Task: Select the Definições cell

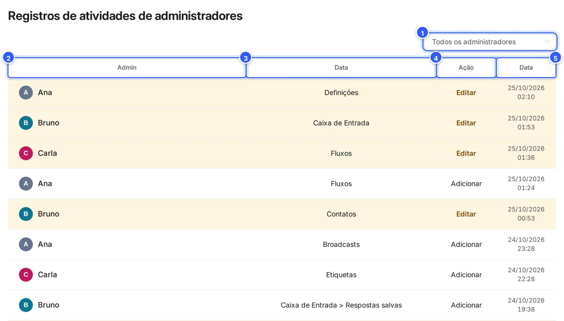Action: click(341, 93)
